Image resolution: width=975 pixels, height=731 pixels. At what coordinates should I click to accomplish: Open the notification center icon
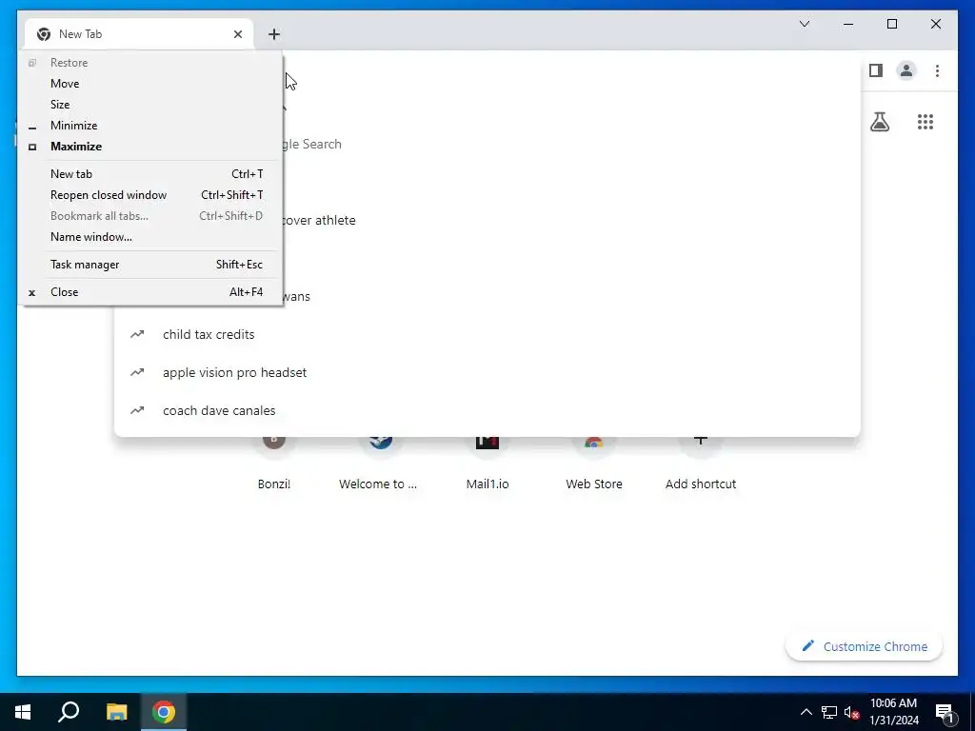(x=945, y=712)
